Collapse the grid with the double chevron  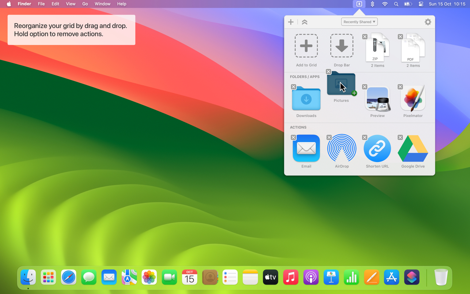tap(304, 22)
